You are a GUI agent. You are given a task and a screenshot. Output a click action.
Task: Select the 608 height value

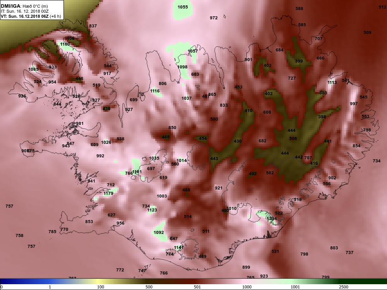pyautogui.click(x=267, y=112)
